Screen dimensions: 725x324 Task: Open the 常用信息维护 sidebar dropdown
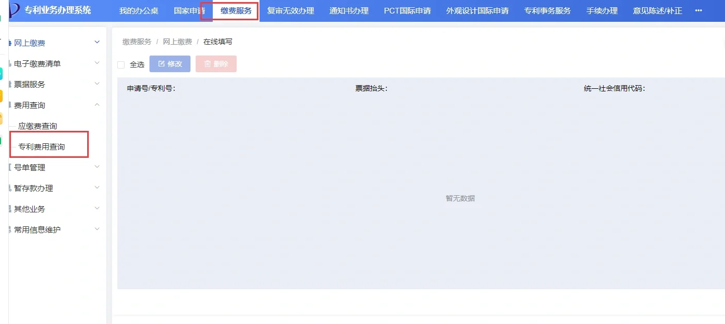[97, 230]
